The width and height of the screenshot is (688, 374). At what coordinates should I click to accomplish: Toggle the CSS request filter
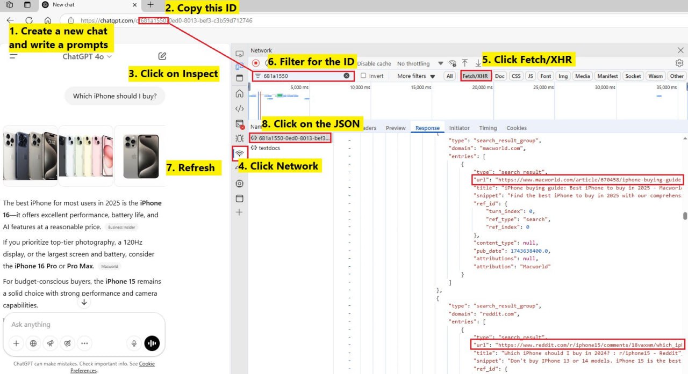coord(516,76)
